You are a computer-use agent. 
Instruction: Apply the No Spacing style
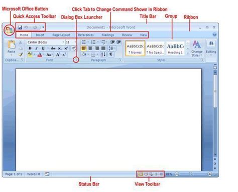coord(155,48)
